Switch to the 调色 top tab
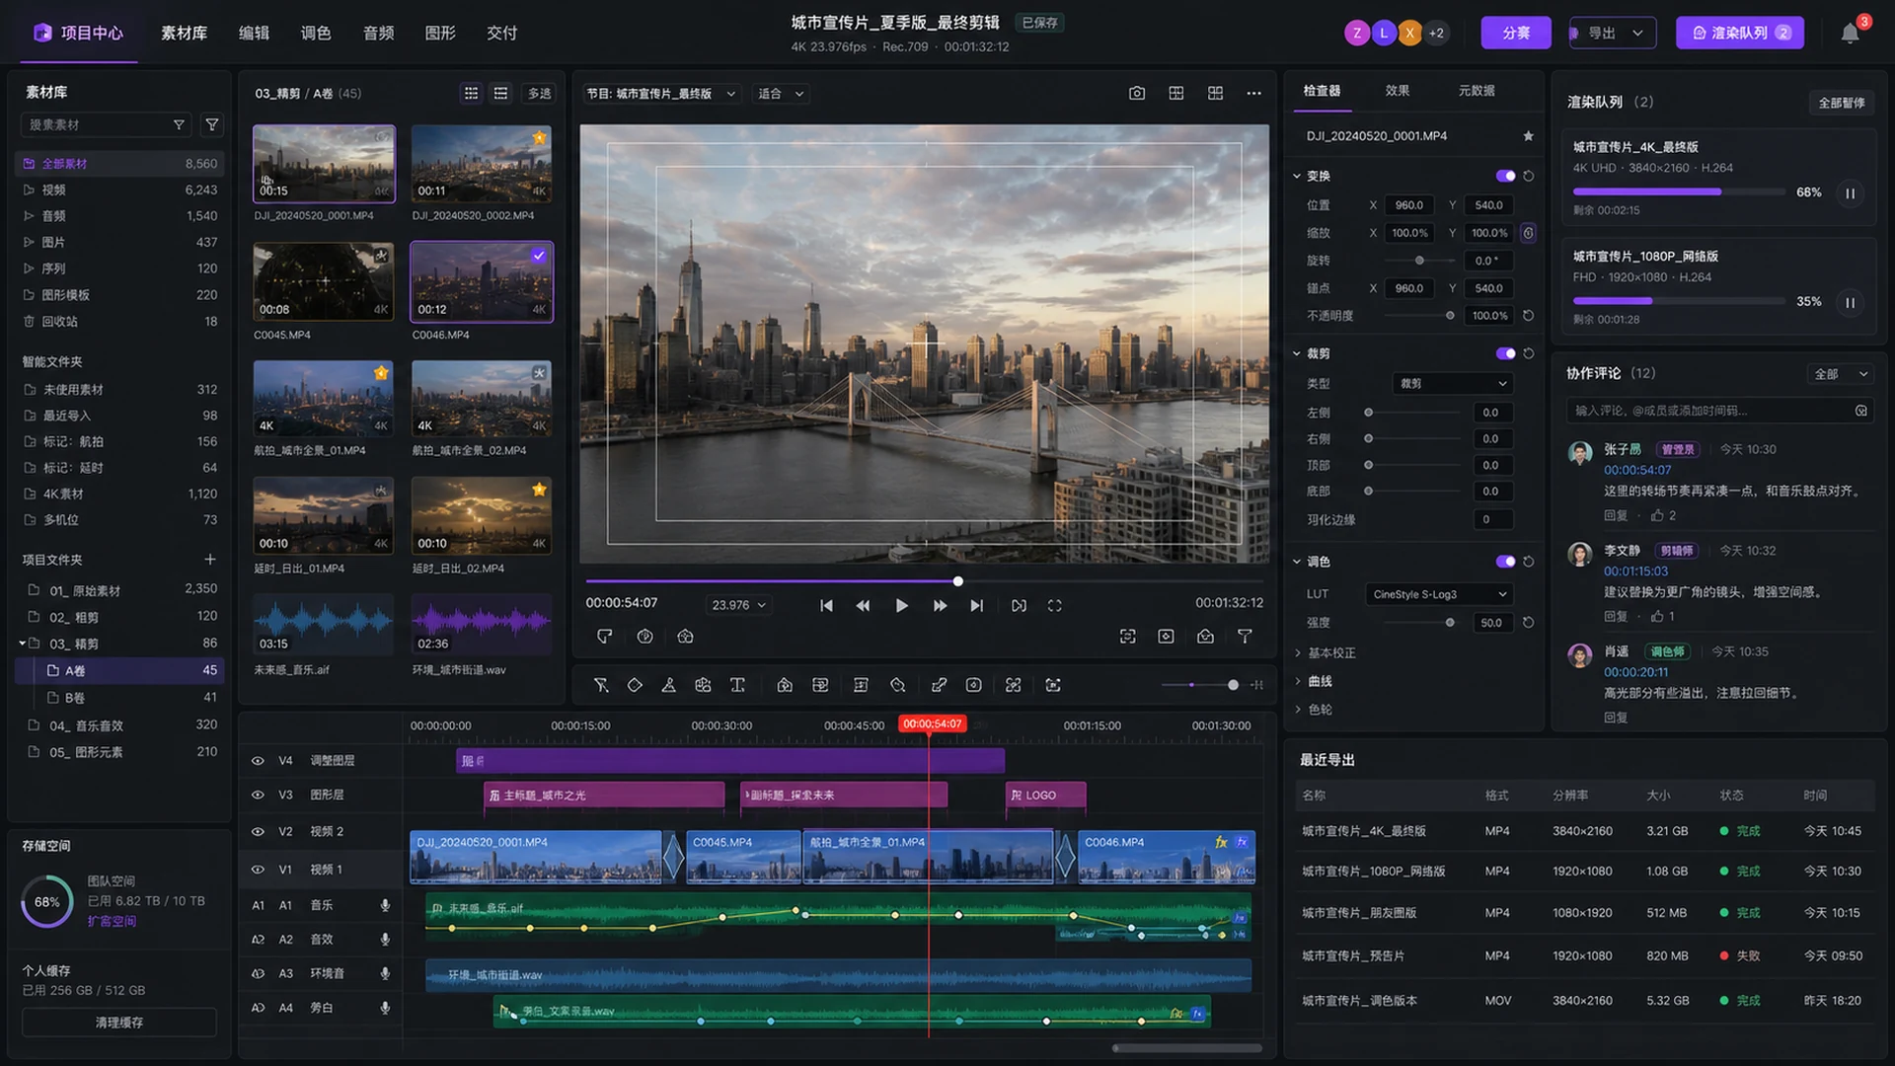Screen dimensions: 1895x1066 (316, 34)
